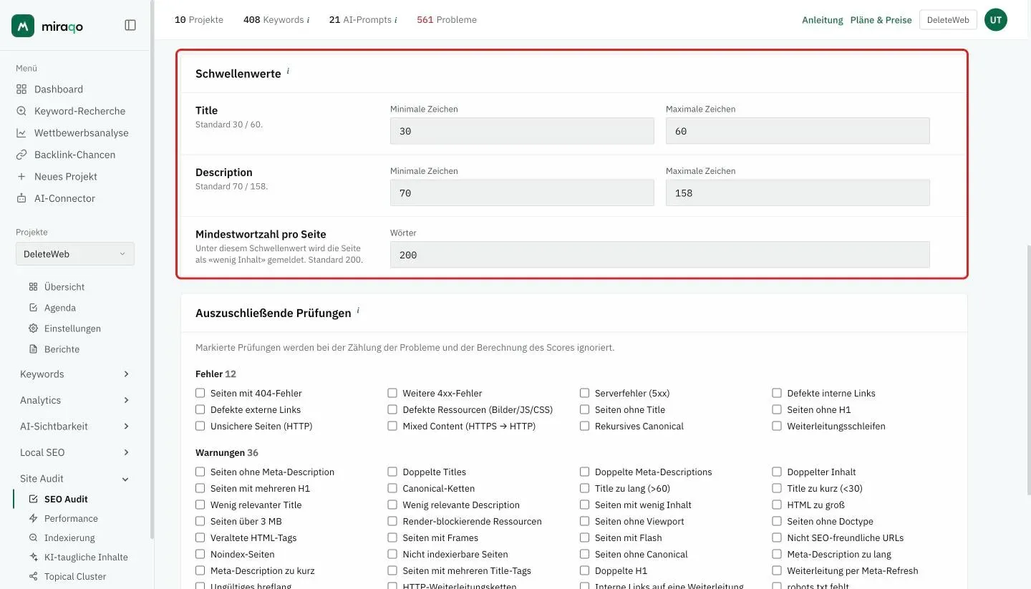Click the Einstellungen gear icon
This screenshot has height=589, width=1031.
click(33, 328)
